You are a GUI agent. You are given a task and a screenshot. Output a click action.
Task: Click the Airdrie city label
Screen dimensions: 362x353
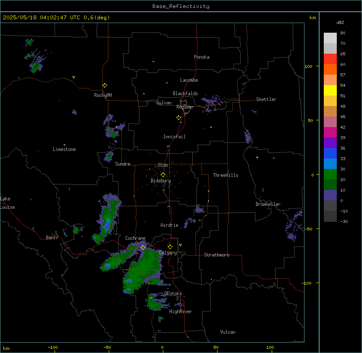169,225
